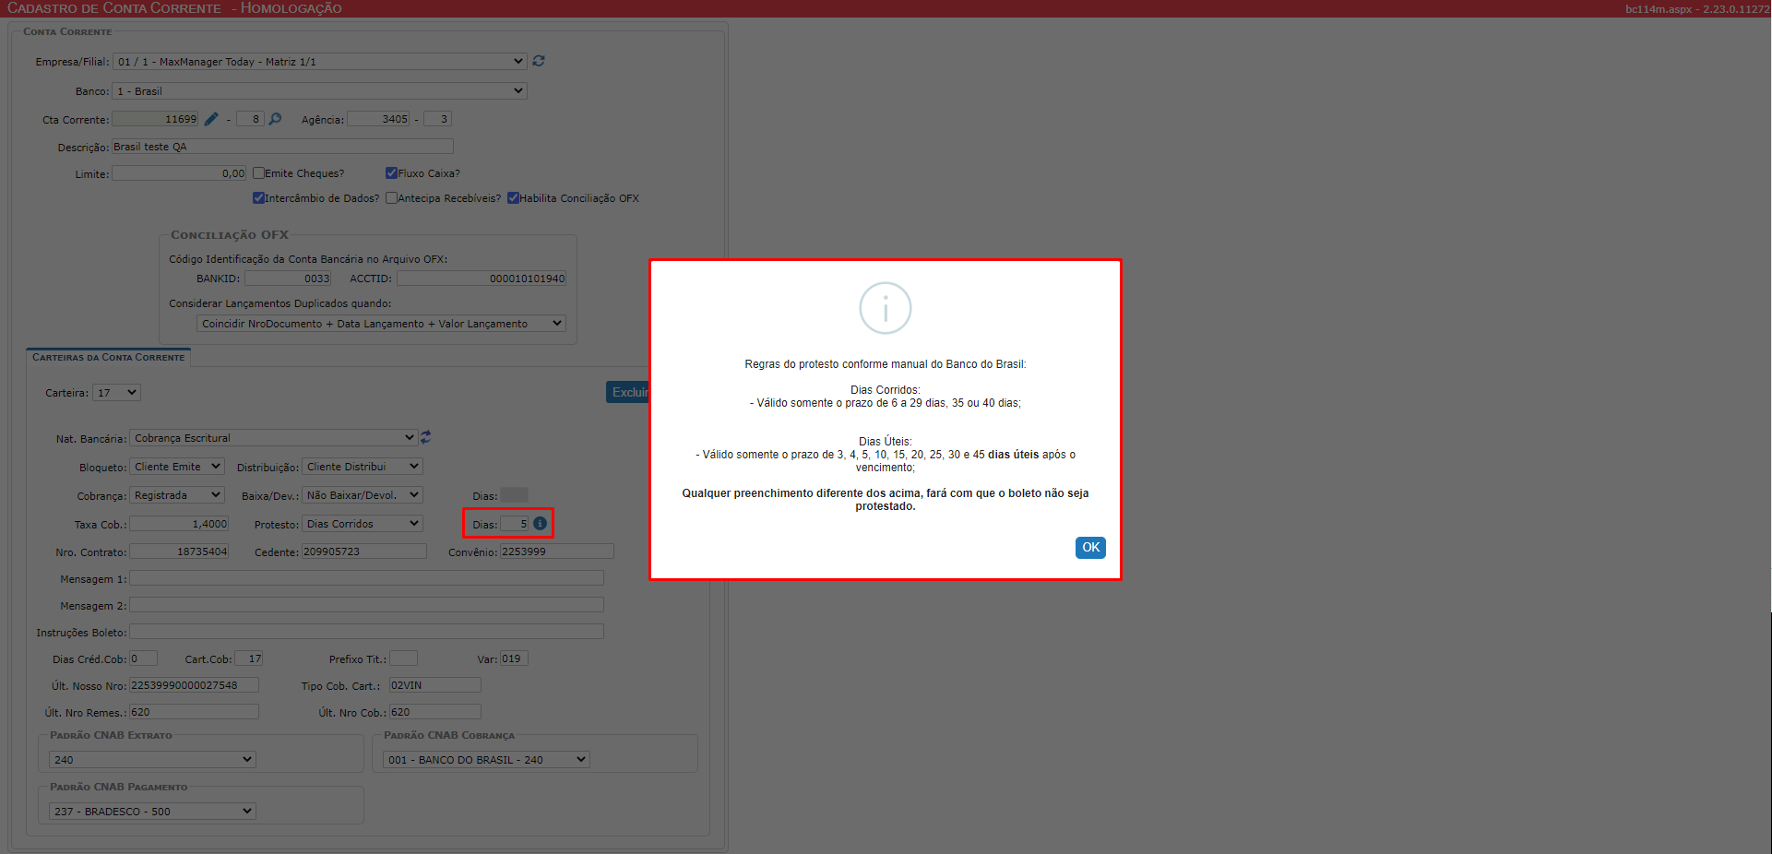
Task: Uncheck Intercâmbio de Dados checkbox
Action: coord(259,197)
